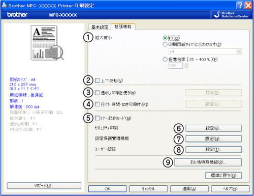Open the Brother Solutions Center link icon

click(x=217, y=15)
